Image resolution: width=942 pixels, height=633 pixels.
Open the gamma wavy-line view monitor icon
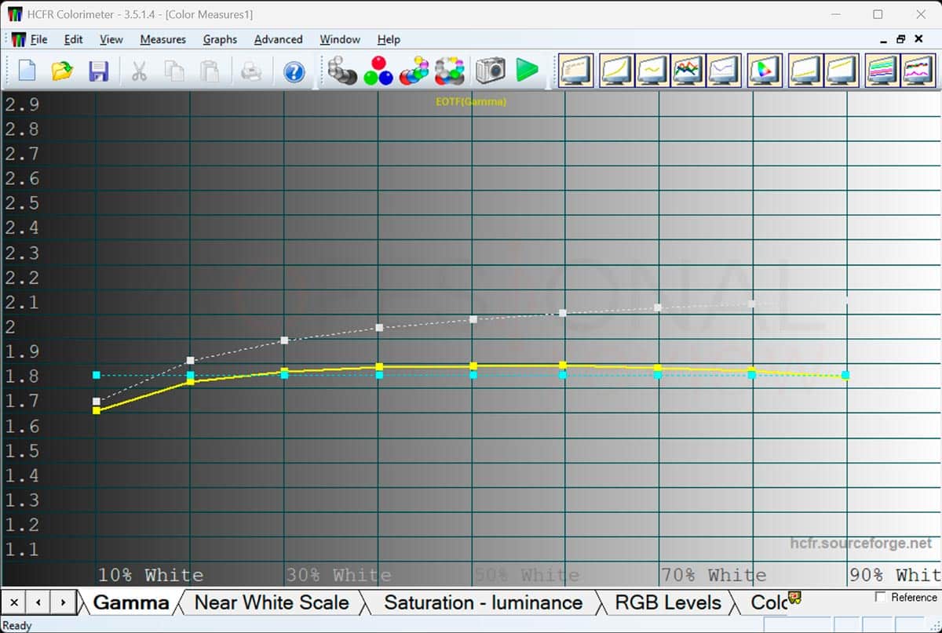(652, 71)
